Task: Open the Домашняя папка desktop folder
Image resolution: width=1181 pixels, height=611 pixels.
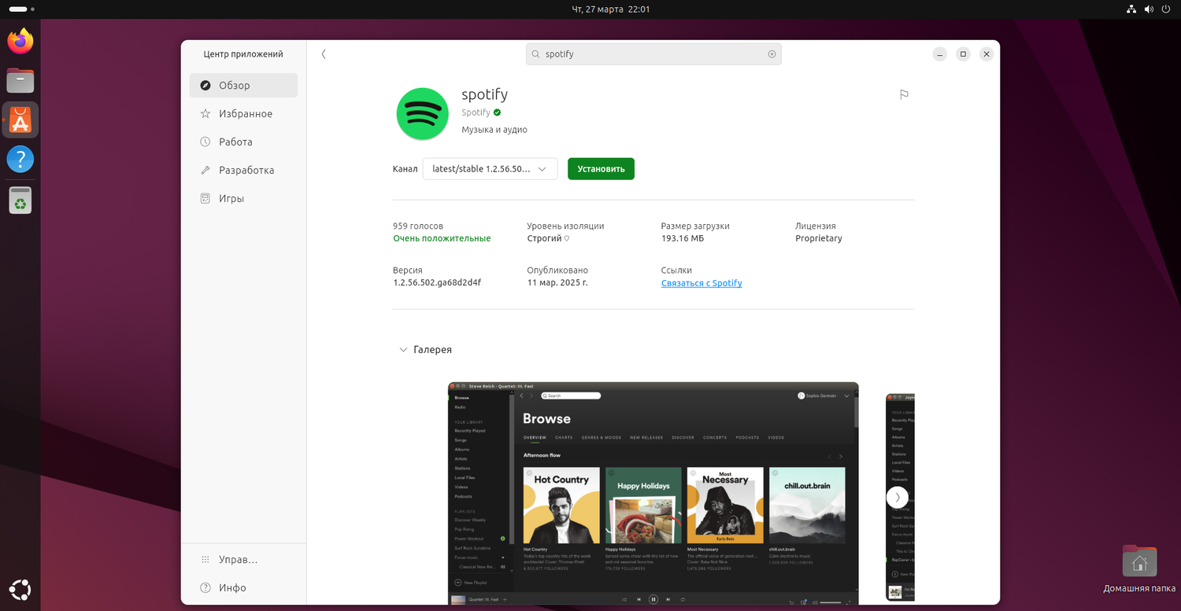Action: (1139, 569)
